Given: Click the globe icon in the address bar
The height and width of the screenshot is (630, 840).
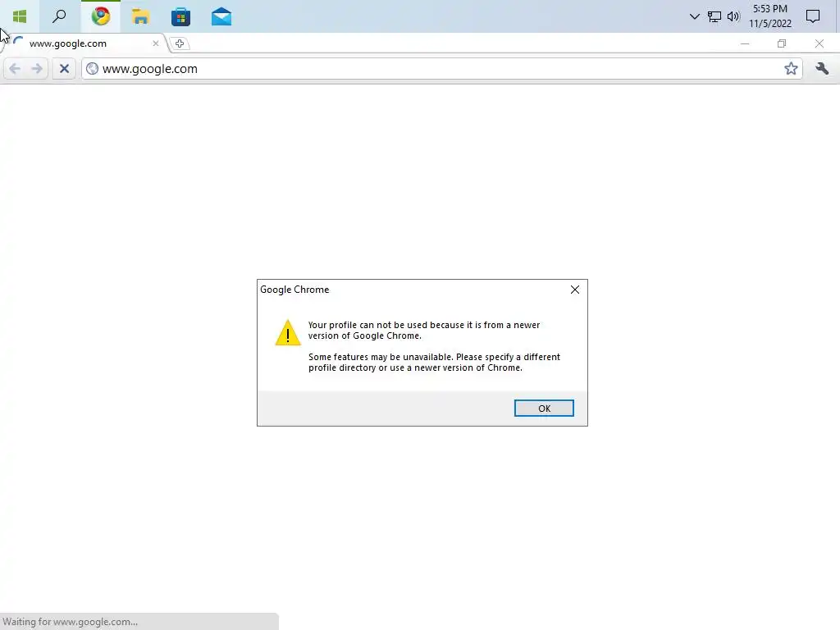Looking at the screenshot, I should [x=92, y=69].
